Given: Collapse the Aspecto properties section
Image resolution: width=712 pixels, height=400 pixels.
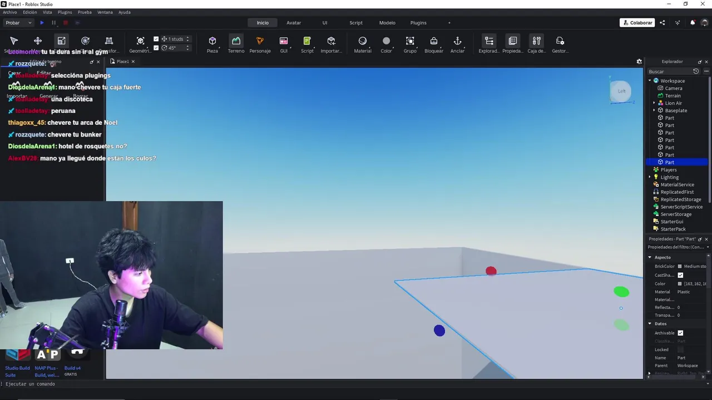Looking at the screenshot, I should coord(650,257).
